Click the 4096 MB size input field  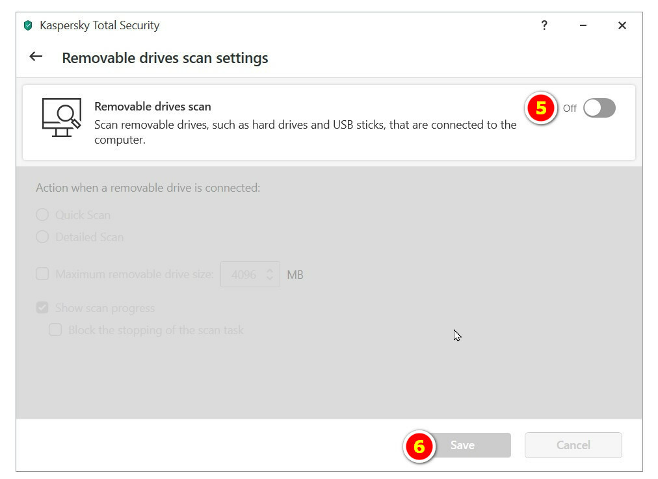tap(244, 275)
